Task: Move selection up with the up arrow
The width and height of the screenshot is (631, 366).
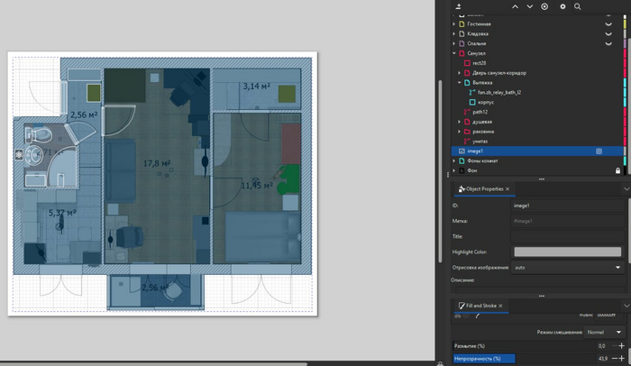Action: 515,6
